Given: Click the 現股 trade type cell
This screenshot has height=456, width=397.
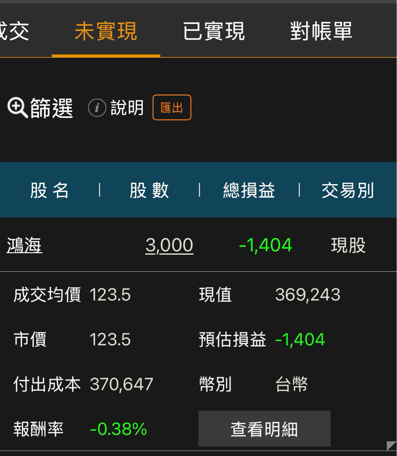Looking at the screenshot, I should point(348,245).
